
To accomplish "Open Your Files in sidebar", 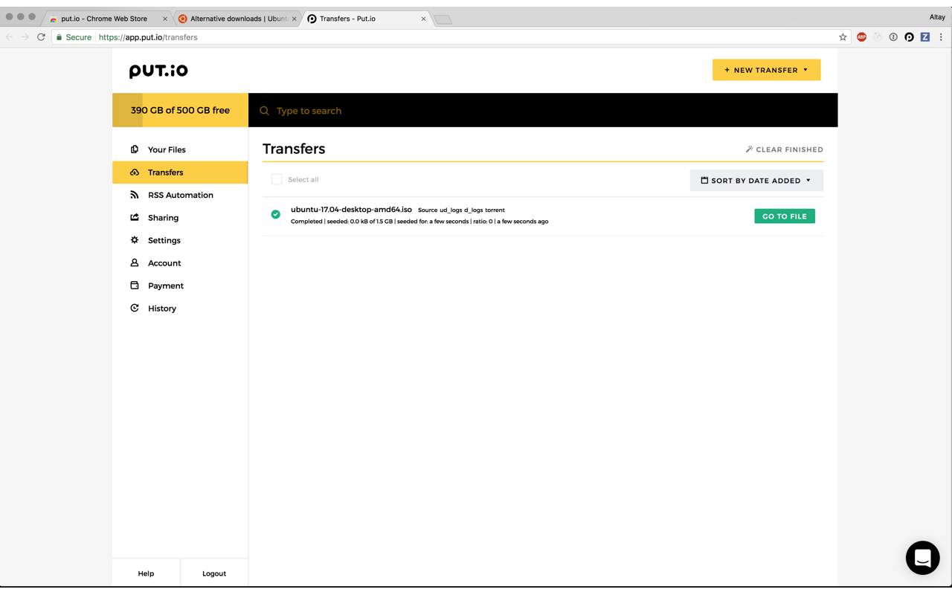I will pyautogui.click(x=167, y=149).
